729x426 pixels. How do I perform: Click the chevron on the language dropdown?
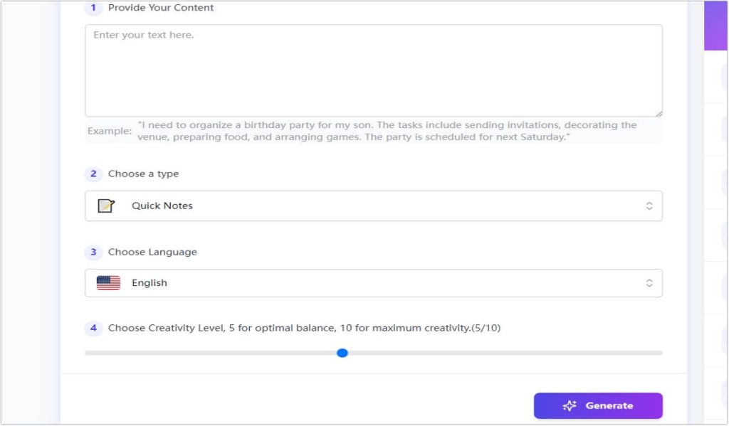coord(649,282)
